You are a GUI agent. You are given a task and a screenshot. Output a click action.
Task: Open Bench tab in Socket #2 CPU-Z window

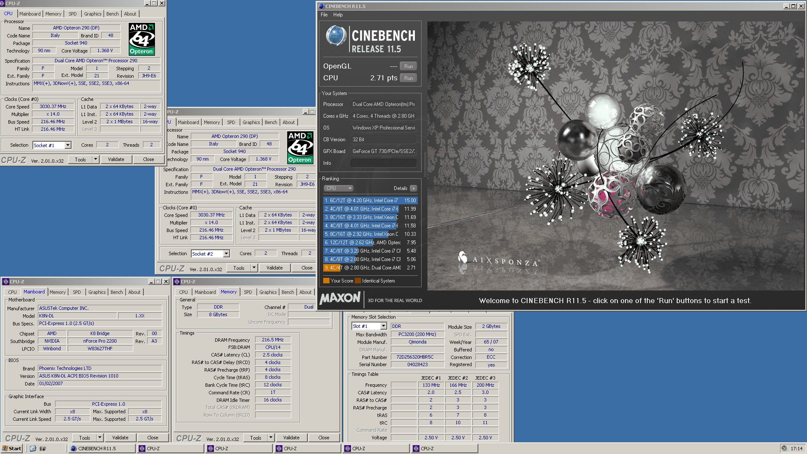click(x=271, y=122)
